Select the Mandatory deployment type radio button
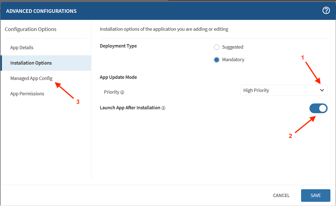This screenshot has height=206, width=336. [x=216, y=60]
